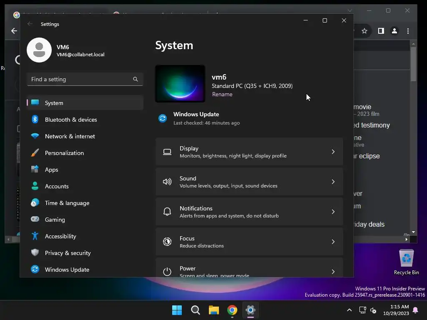The image size is (427, 320).
Task: Open File Explorer from taskbar
Action: pos(214,310)
